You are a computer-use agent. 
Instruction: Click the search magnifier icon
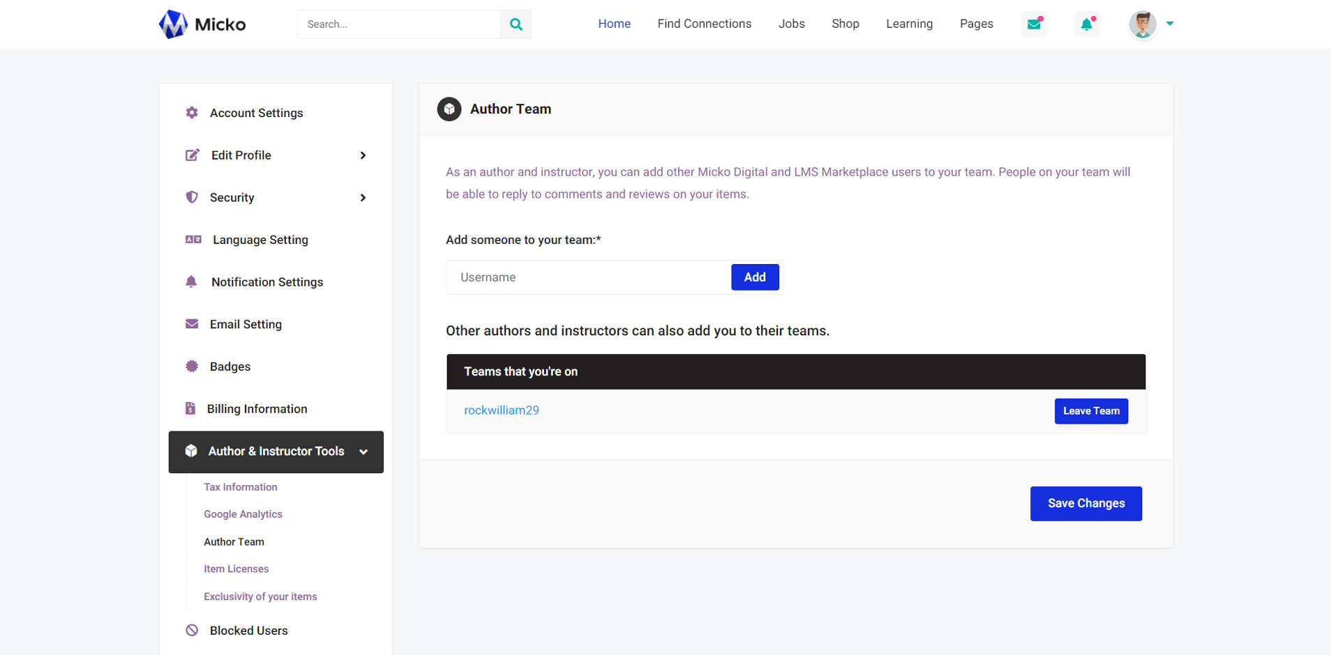[x=516, y=24]
